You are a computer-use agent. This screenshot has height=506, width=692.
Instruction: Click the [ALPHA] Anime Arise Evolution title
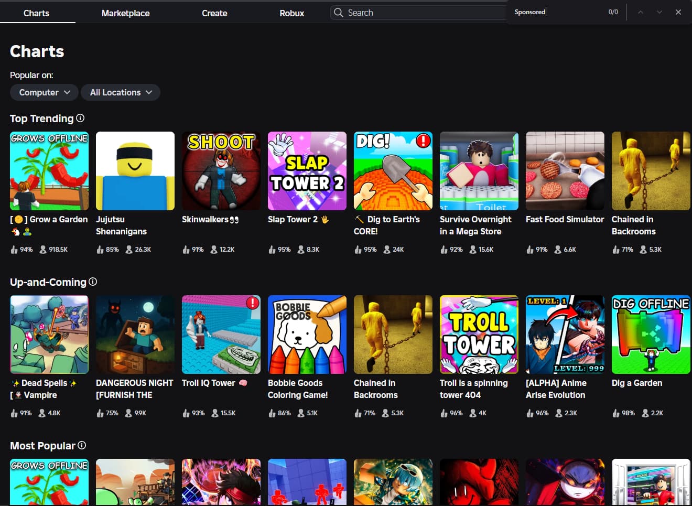tap(556, 389)
